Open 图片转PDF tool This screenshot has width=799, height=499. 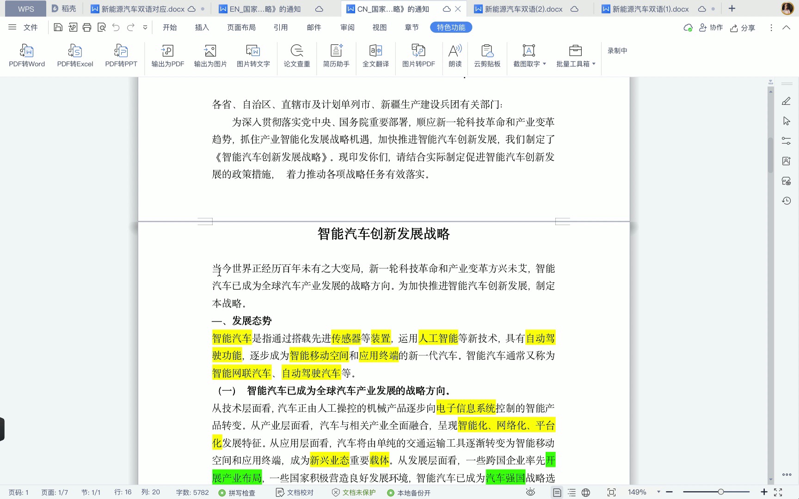418,56
